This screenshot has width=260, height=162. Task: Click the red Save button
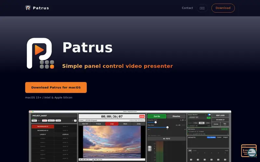(x=45, y=121)
